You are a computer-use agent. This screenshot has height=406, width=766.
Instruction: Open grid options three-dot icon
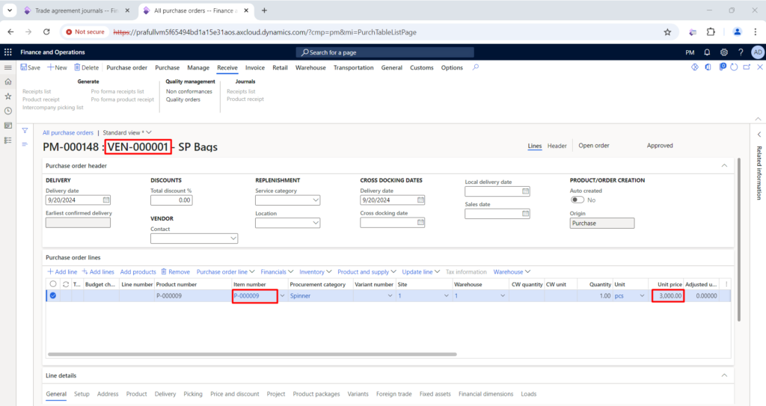click(x=726, y=284)
